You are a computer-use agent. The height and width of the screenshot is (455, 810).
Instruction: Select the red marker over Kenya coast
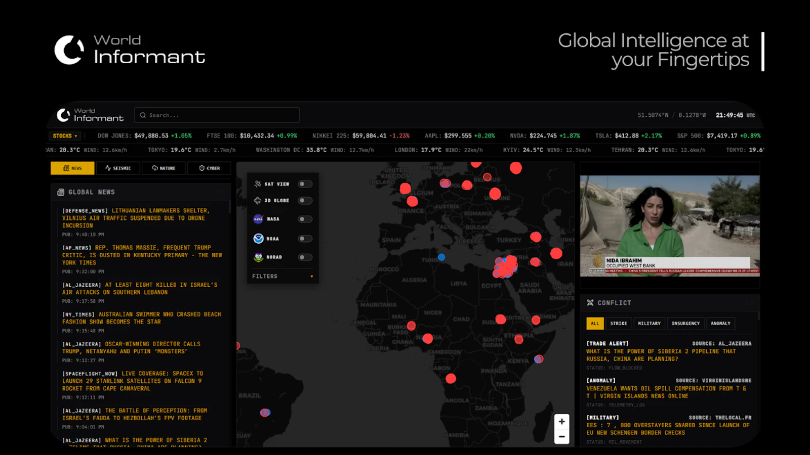539,359
